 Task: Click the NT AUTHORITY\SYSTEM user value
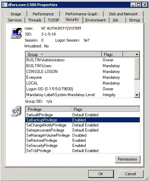click(x=61, y=28)
